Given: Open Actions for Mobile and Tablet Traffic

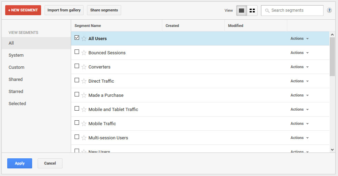Looking at the screenshot, I should click(x=300, y=110).
